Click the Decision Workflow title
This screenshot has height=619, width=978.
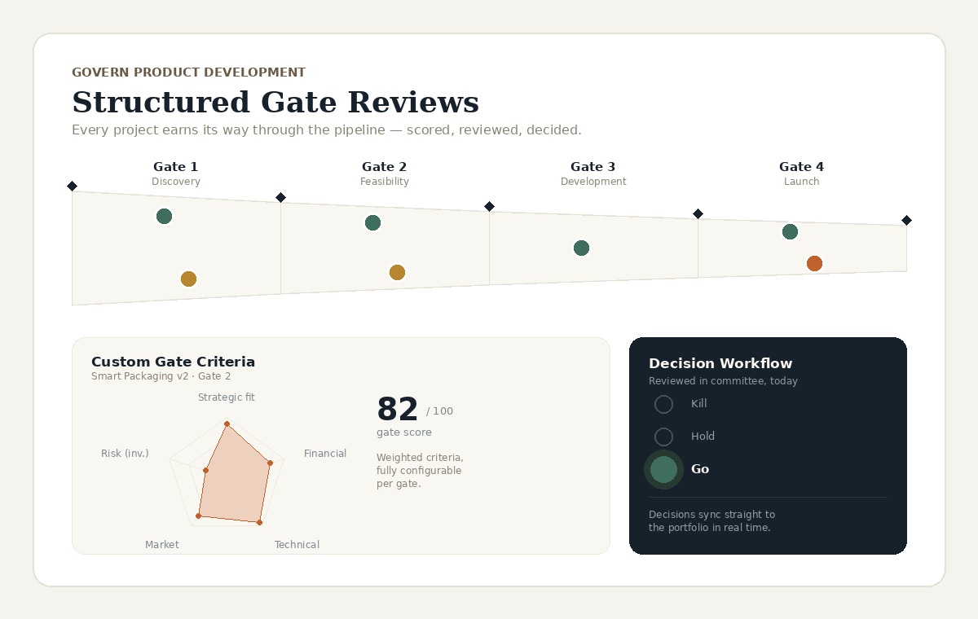coord(720,363)
